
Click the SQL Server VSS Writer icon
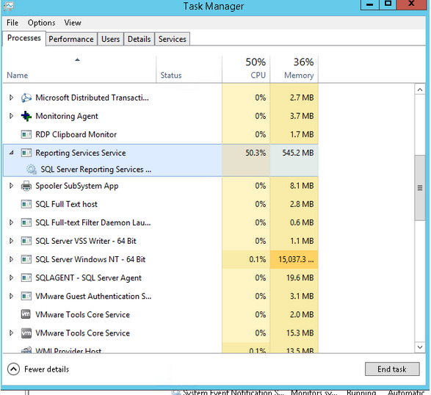26,242
